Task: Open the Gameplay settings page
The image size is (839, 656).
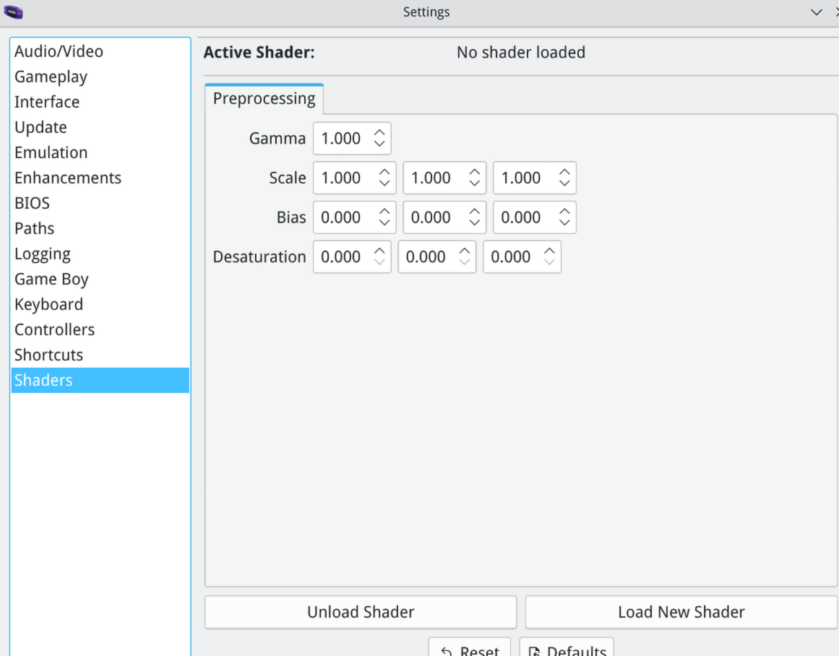Action: [100, 77]
